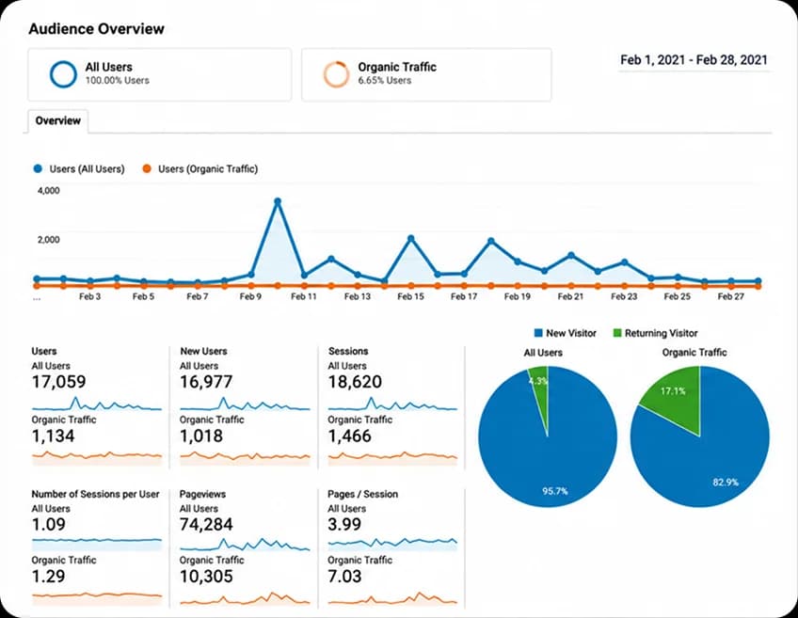Click the New Users value 16,977
798x618 pixels.
(206, 382)
